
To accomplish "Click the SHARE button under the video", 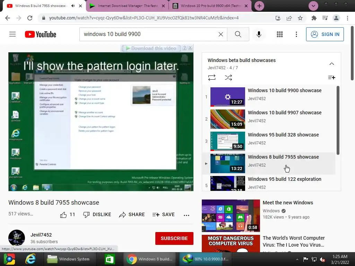I will coord(132,215).
